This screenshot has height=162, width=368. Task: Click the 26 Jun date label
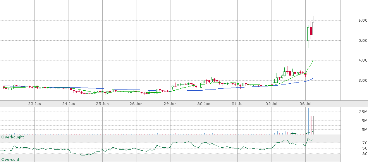pyautogui.click(x=136, y=103)
